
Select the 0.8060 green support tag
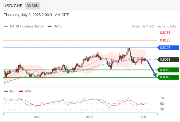pos(168,70)
